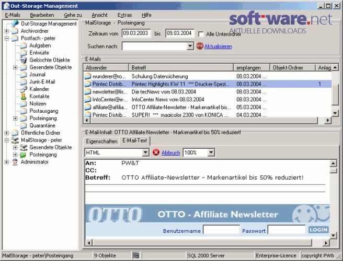This screenshot has height=261, width=343.
Task: Open the E-Mails menu
Action: click(x=13, y=15)
